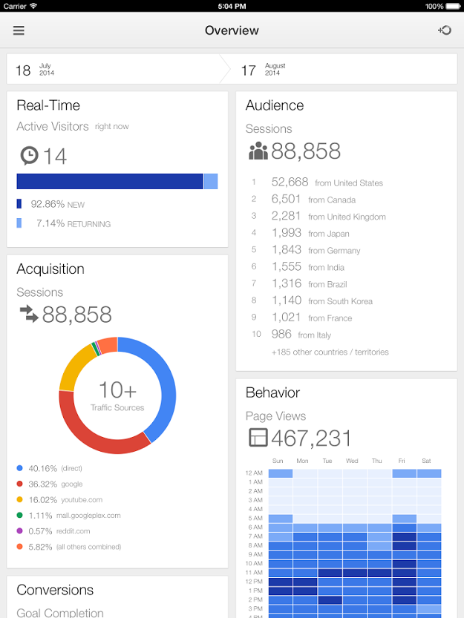The width and height of the screenshot is (464, 618).
Task: Tap the add/refresh icon in header
Action: coord(445,30)
